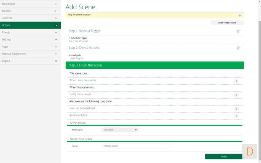Click the scene Name input field
The width and height of the screenshot is (261, 163).
pyautogui.click(x=136, y=146)
